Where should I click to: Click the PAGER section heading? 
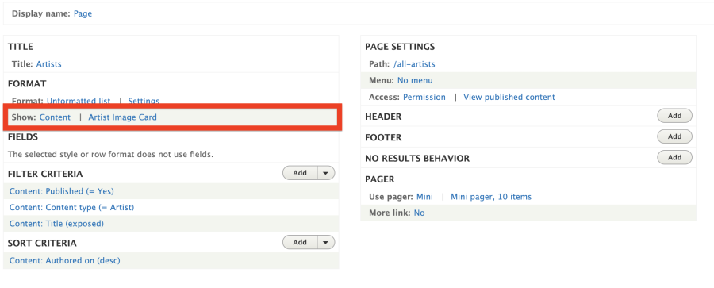tap(380, 179)
